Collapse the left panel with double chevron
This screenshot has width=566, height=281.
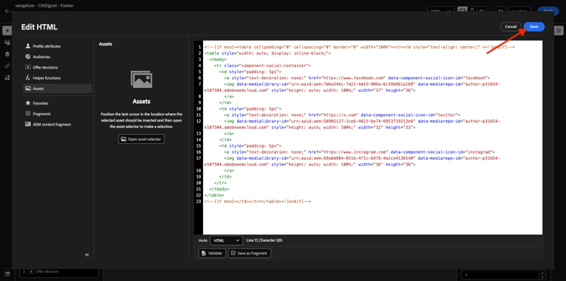pos(87,255)
